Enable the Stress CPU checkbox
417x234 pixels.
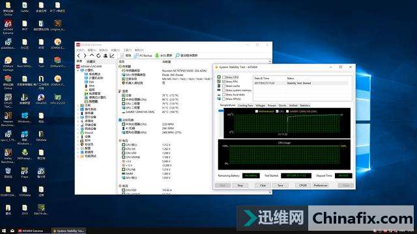(224, 77)
